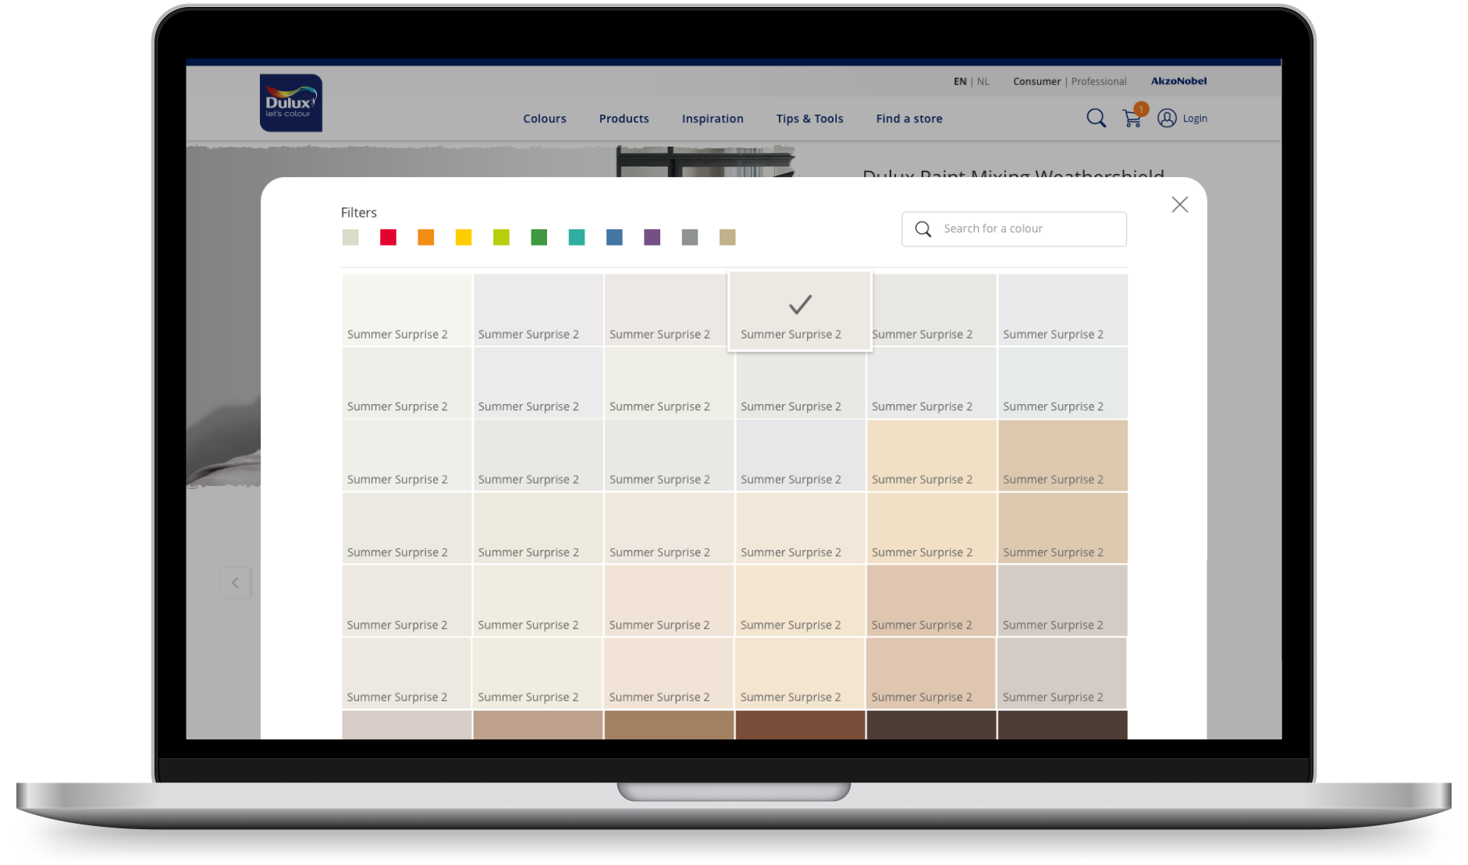Image resolution: width=1468 pixels, height=865 pixels.
Task: Collapse the carousel with the left chevron arrow
Action: (236, 582)
